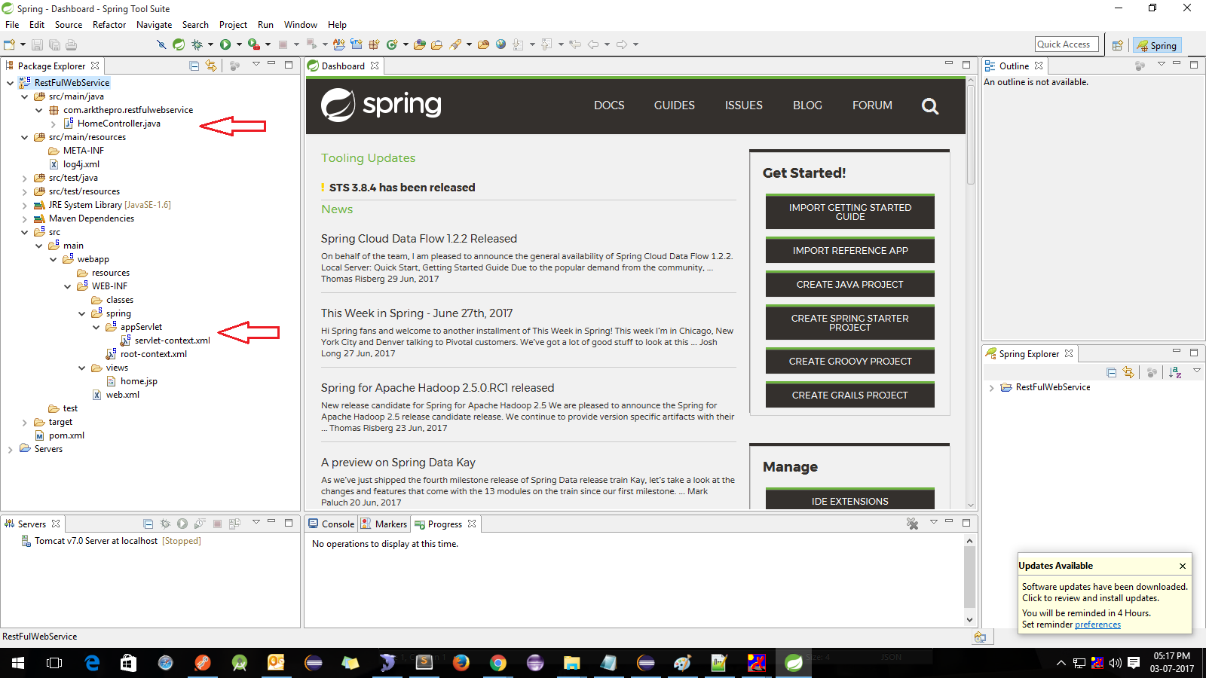
Task: Open the Outline view menu dropdown
Action: (x=1162, y=66)
